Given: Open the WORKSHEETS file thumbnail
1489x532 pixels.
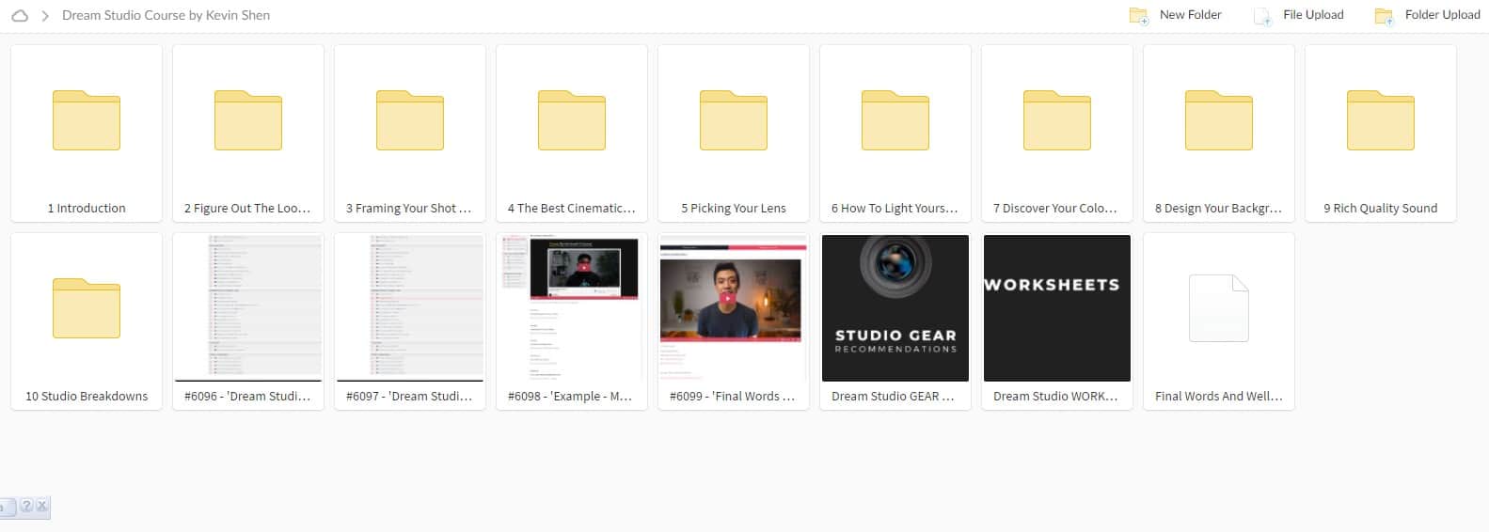Looking at the screenshot, I should click(1057, 308).
